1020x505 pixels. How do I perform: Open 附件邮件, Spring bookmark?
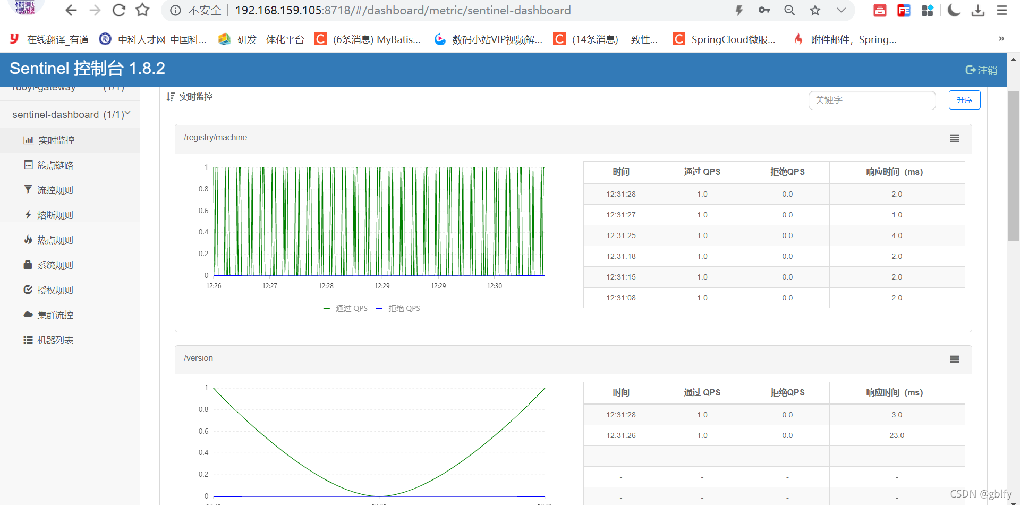point(845,39)
